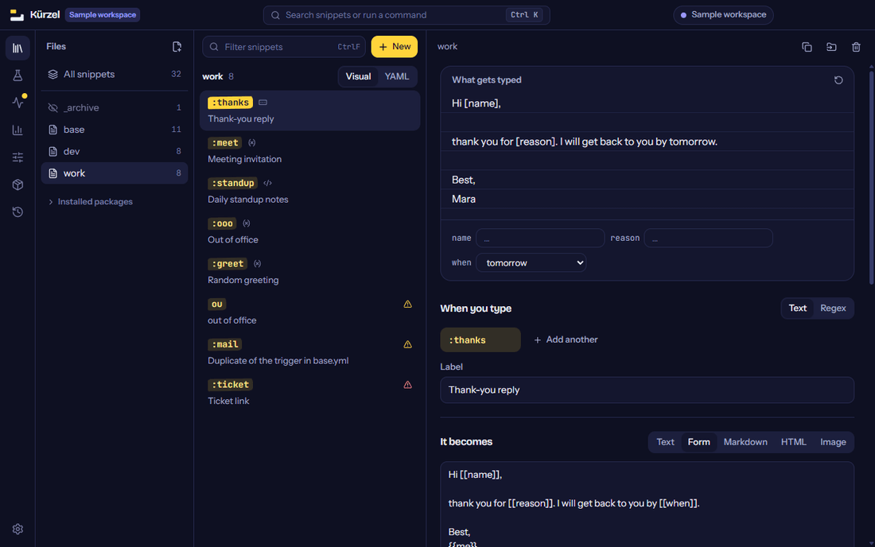Select the Markdown replacement tab
875x547 pixels.
point(745,442)
